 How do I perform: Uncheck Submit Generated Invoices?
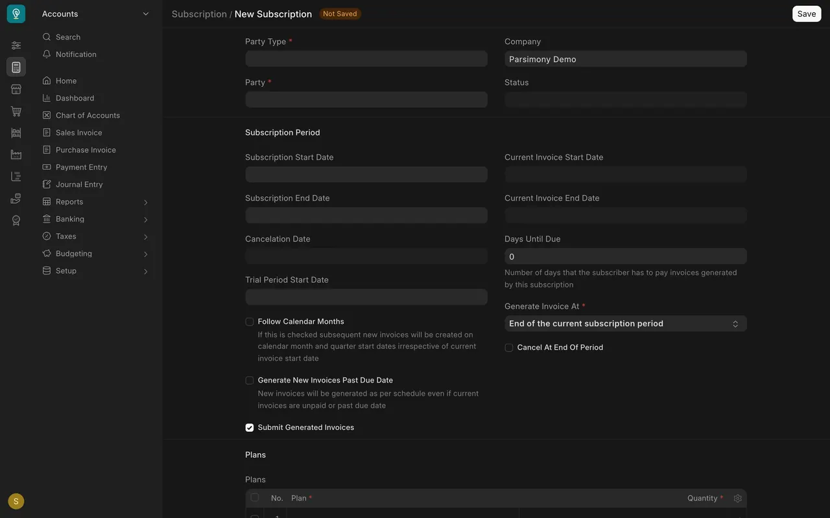tap(250, 428)
